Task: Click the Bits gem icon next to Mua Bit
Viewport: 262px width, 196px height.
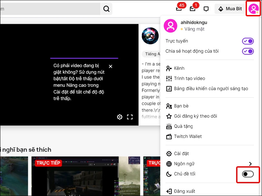Action: 221,8
